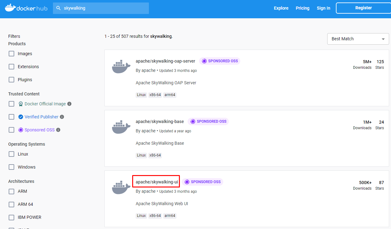Viewport: 391px width, 229px height.
Task: Click the Architectures filter heading
Action: (x=21, y=181)
